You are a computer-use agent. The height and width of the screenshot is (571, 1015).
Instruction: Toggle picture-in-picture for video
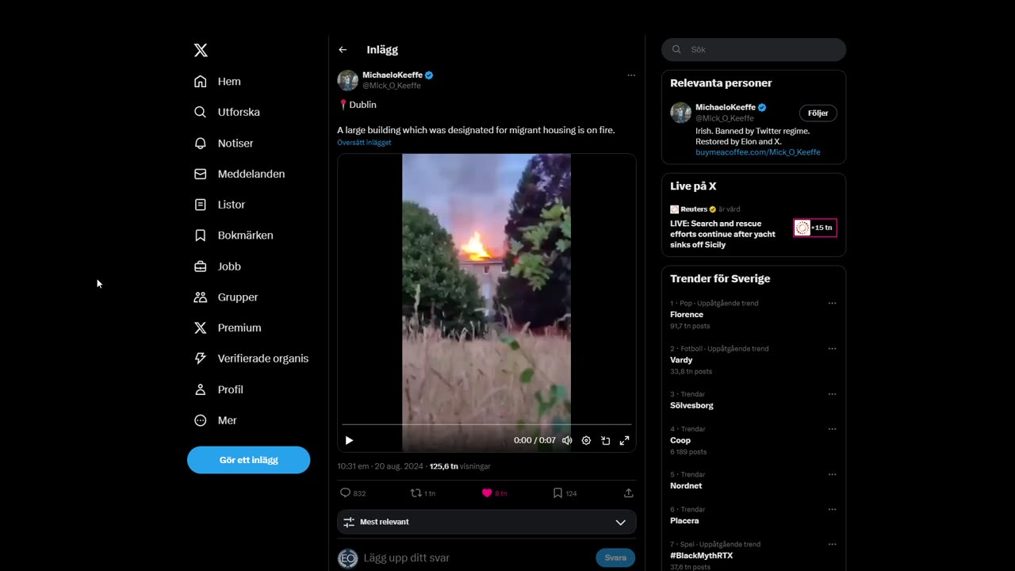605,440
